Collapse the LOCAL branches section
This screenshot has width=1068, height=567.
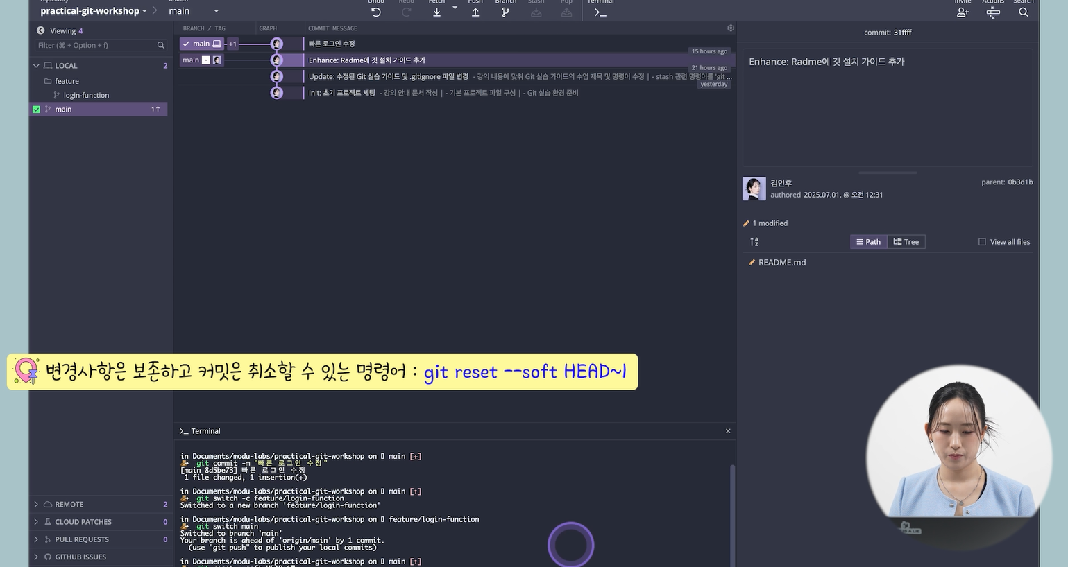36,66
